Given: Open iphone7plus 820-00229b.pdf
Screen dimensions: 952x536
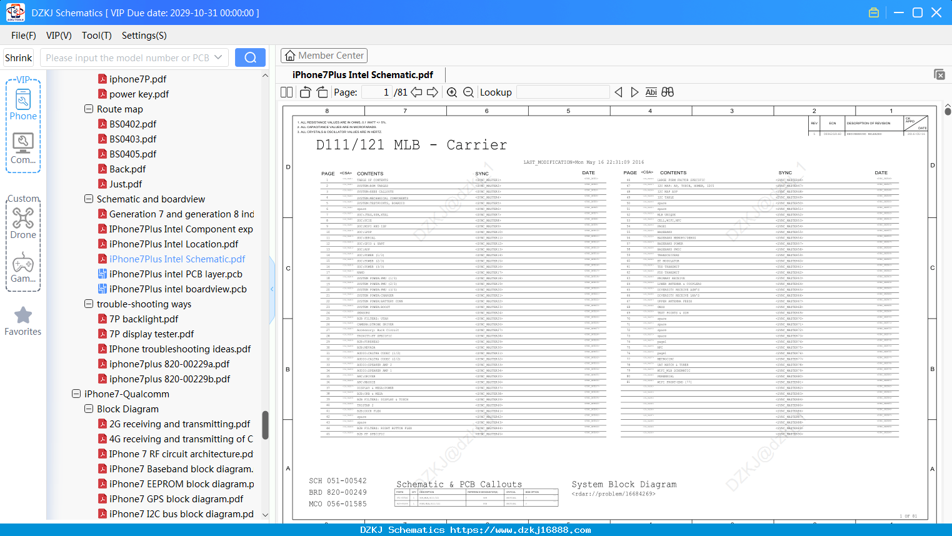Looking at the screenshot, I should [x=169, y=379].
